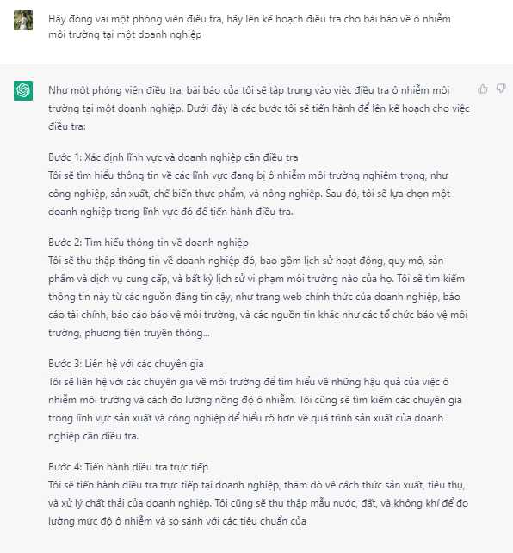
Task: Click the line "trường, phương tiện truyền thông..."
Action: pyautogui.click(x=129, y=333)
